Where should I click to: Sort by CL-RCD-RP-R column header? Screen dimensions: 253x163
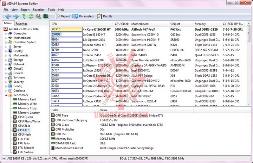point(233,24)
